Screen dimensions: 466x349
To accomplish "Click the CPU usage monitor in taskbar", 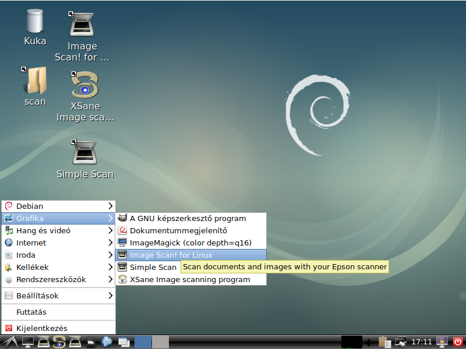I will pos(352,342).
